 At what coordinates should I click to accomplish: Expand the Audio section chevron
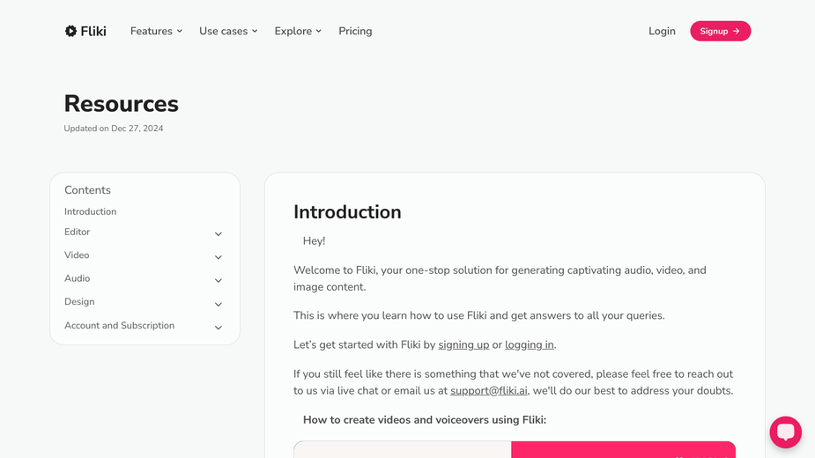219,281
